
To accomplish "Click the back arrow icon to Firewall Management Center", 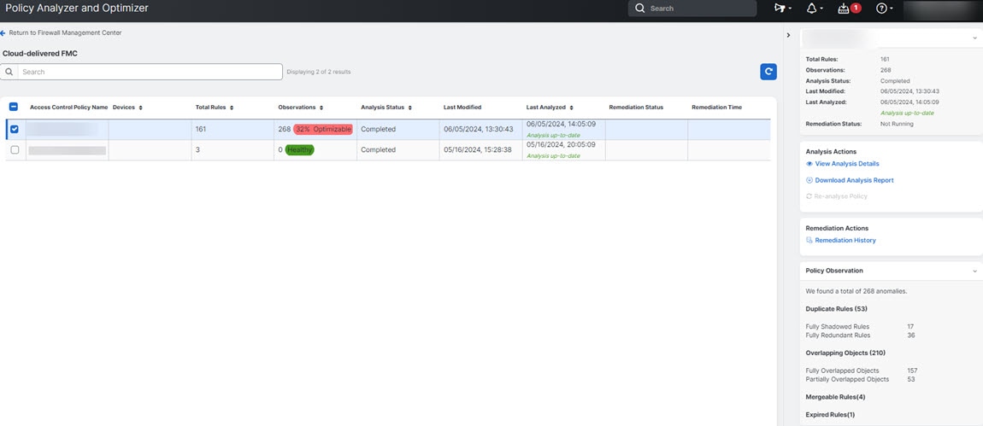I will tap(3, 32).
